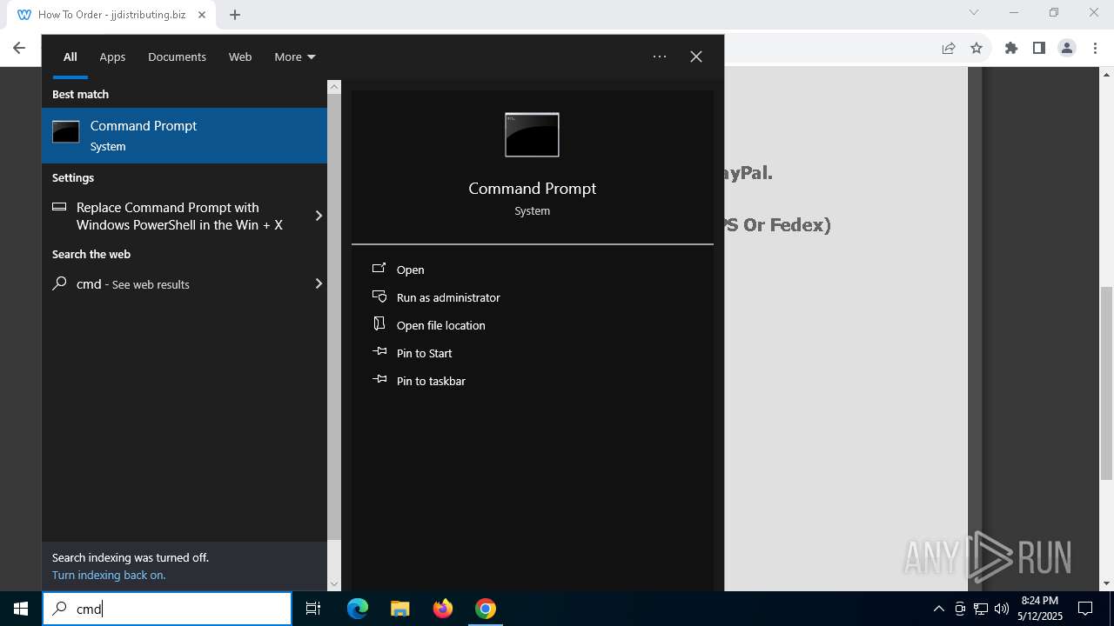Share this page from Chrome address bar
The height and width of the screenshot is (626, 1114).
(x=949, y=48)
